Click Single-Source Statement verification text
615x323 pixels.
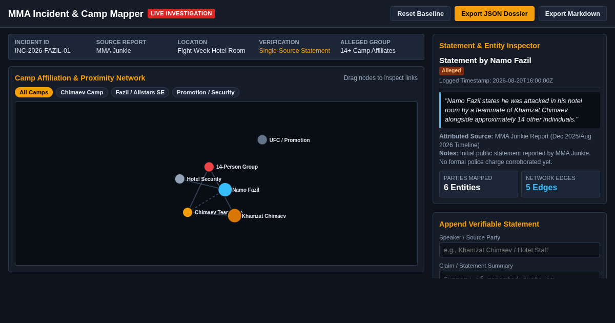point(294,51)
